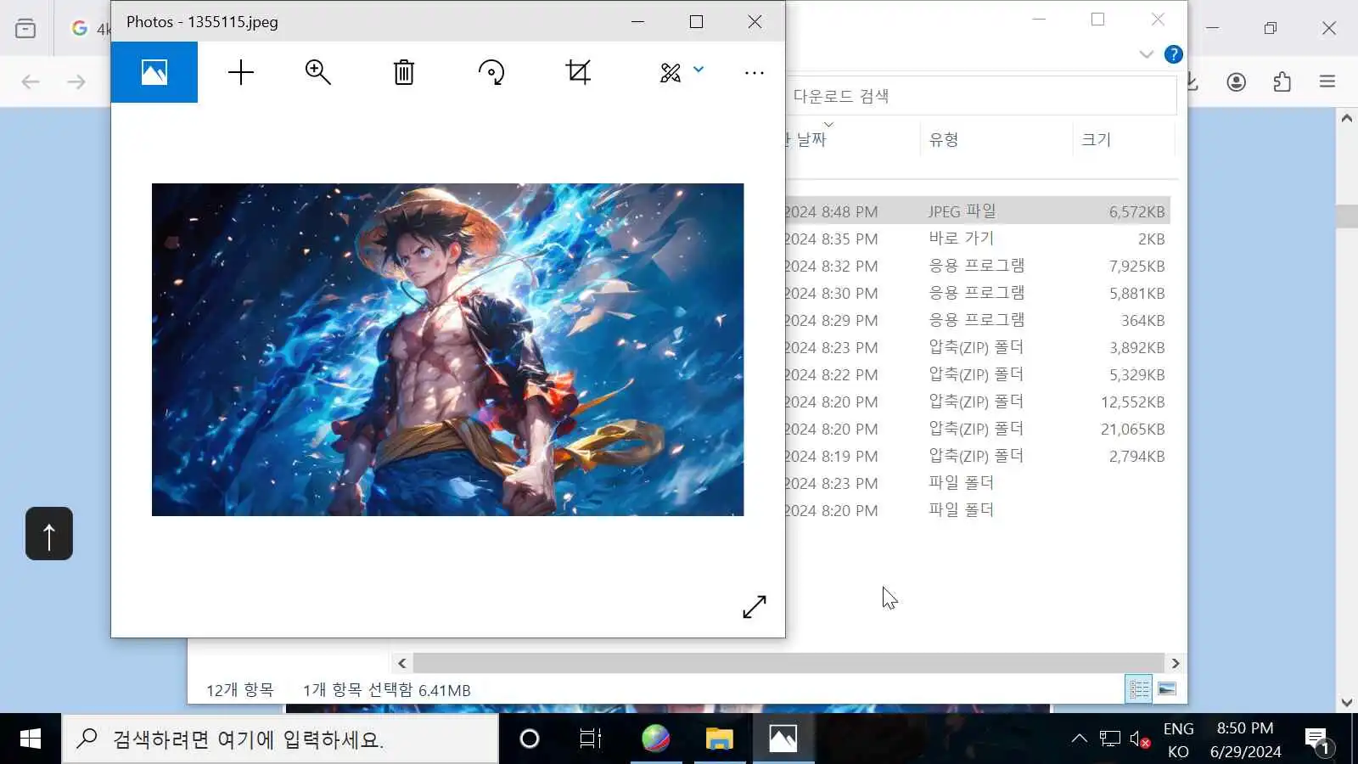Image resolution: width=1358 pixels, height=764 pixels.
Task: Open Task View on the taskbar
Action: click(x=591, y=739)
